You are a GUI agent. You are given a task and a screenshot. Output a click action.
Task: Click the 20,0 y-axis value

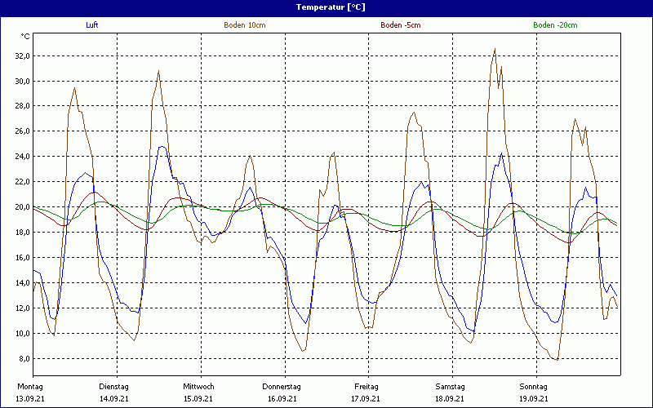(21, 207)
